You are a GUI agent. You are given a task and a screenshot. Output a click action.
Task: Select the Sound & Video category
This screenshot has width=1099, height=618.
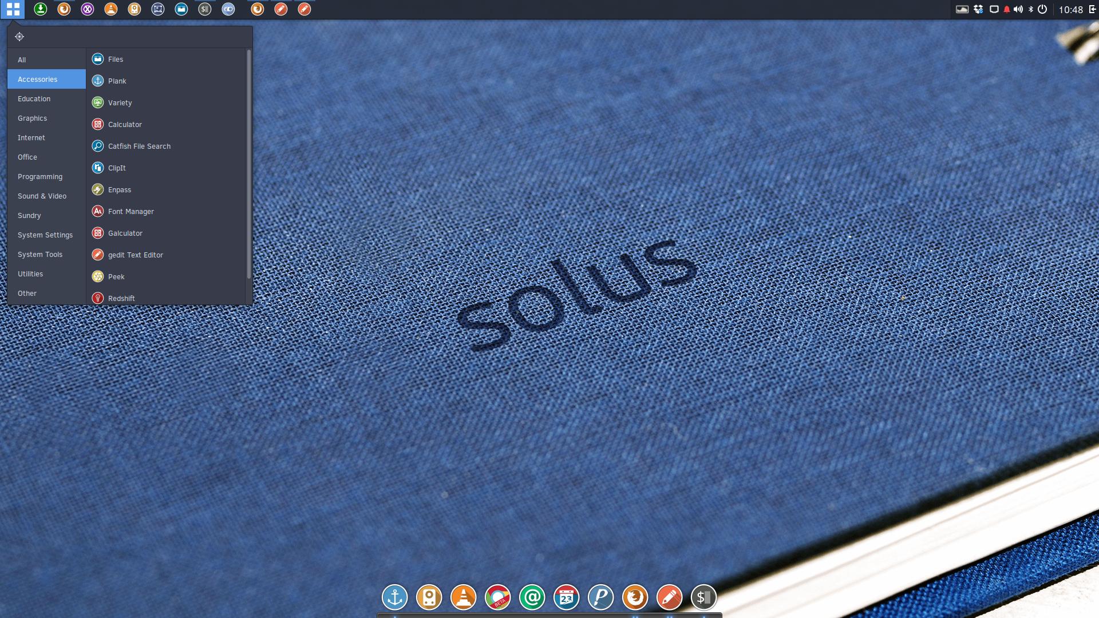(46, 196)
